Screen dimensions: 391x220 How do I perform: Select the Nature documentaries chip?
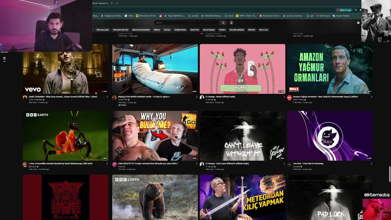click(x=141, y=30)
